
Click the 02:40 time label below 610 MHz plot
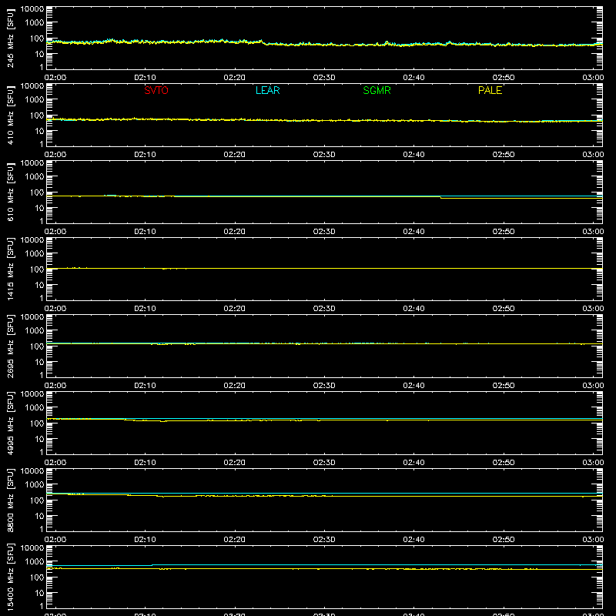pos(413,232)
